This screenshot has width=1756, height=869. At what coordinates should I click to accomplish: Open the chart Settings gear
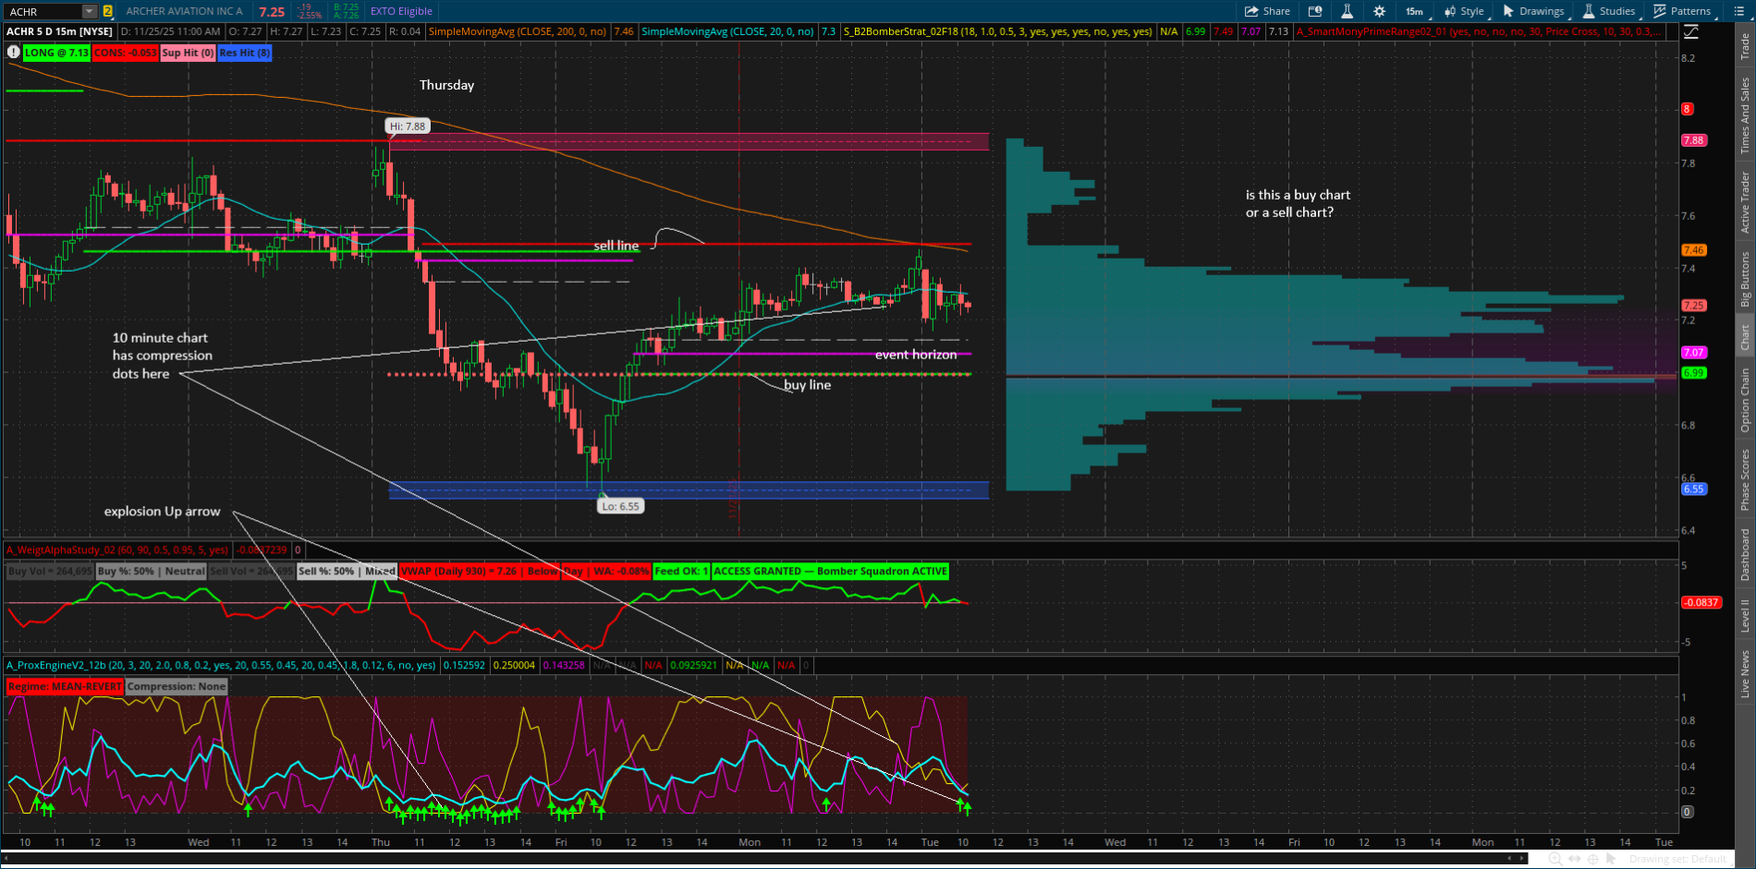point(1379,11)
